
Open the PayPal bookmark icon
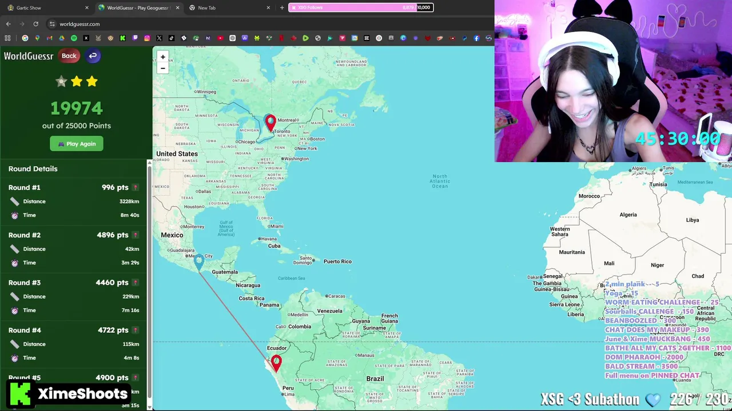(x=464, y=38)
